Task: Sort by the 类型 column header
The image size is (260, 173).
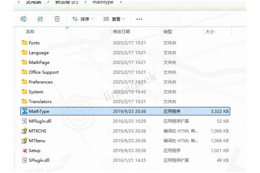Action: point(167,31)
